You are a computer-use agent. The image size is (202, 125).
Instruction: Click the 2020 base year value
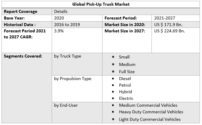coord(59,18)
